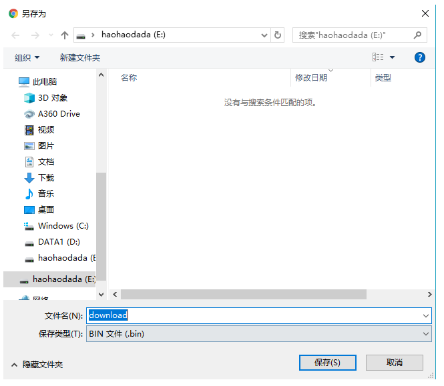Click the 文件名 input with download
The image size is (444, 386).
[259, 315]
